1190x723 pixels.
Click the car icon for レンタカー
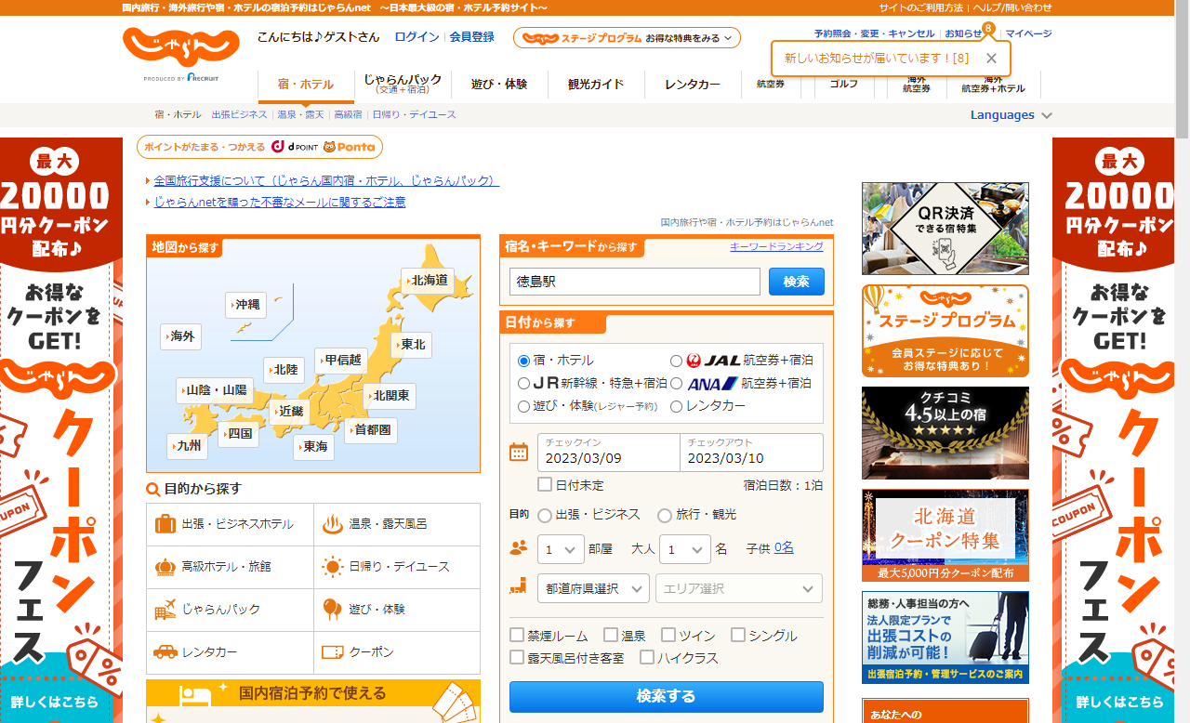165,652
